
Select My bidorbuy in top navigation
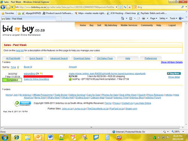point(111,25)
